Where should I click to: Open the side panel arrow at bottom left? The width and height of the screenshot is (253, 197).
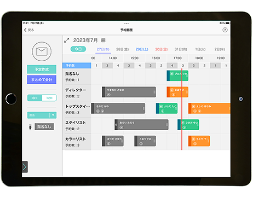click(x=25, y=167)
